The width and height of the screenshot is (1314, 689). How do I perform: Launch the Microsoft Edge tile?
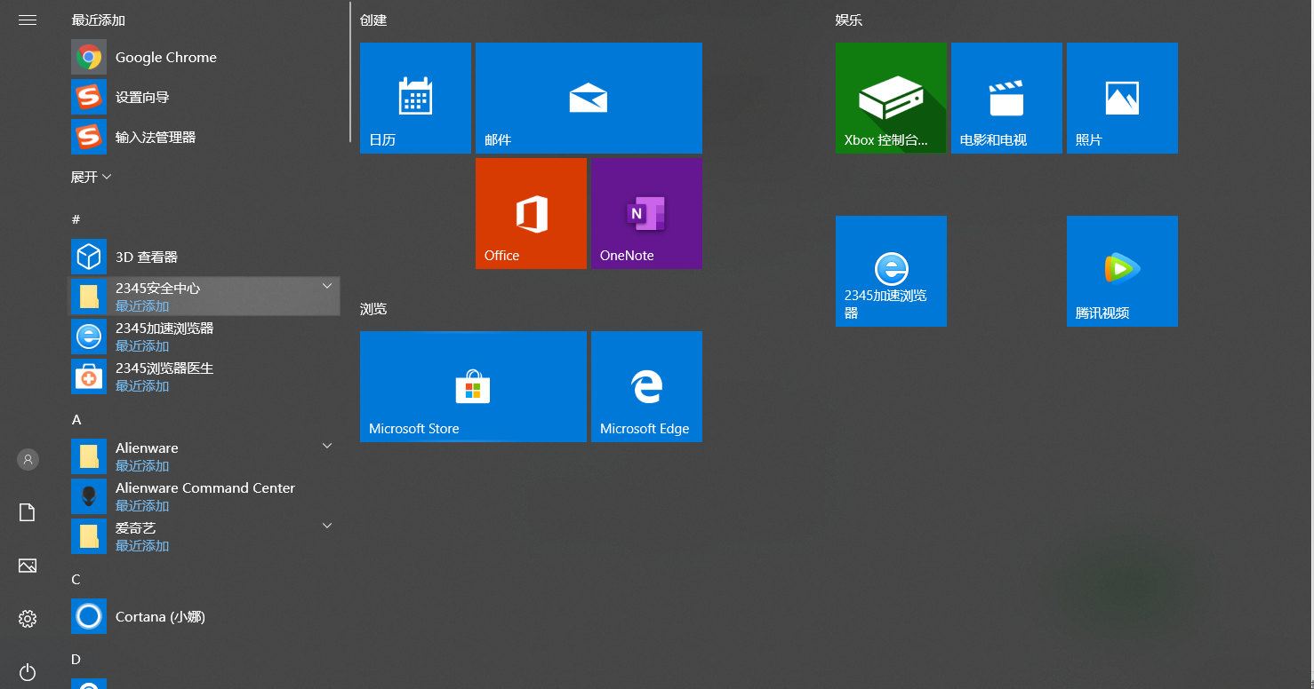click(646, 386)
